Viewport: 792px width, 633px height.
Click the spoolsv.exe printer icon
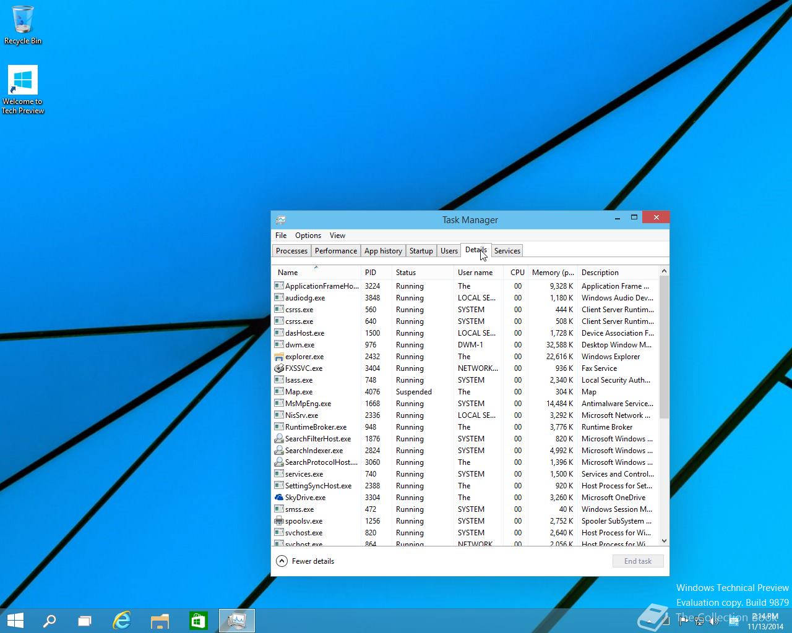[x=279, y=521]
